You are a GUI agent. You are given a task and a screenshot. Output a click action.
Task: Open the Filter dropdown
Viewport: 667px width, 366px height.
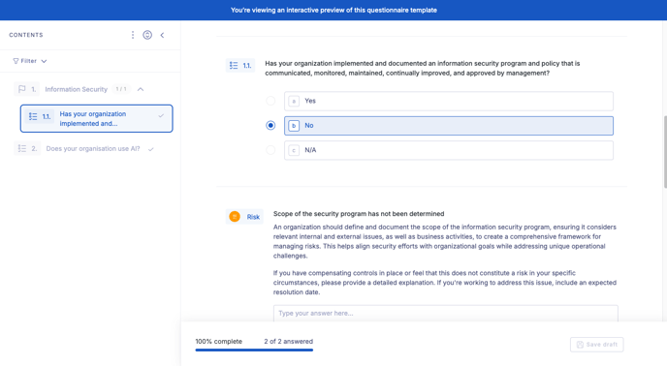click(30, 61)
